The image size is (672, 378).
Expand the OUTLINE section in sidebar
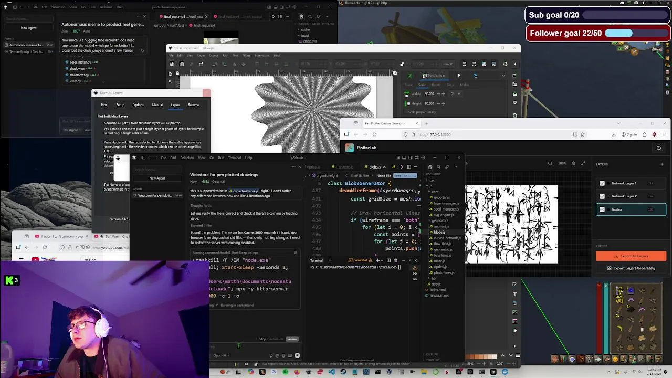click(433, 354)
